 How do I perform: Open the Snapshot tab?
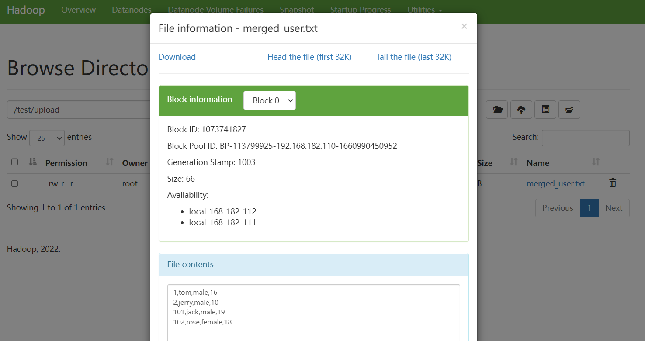pyautogui.click(x=297, y=10)
